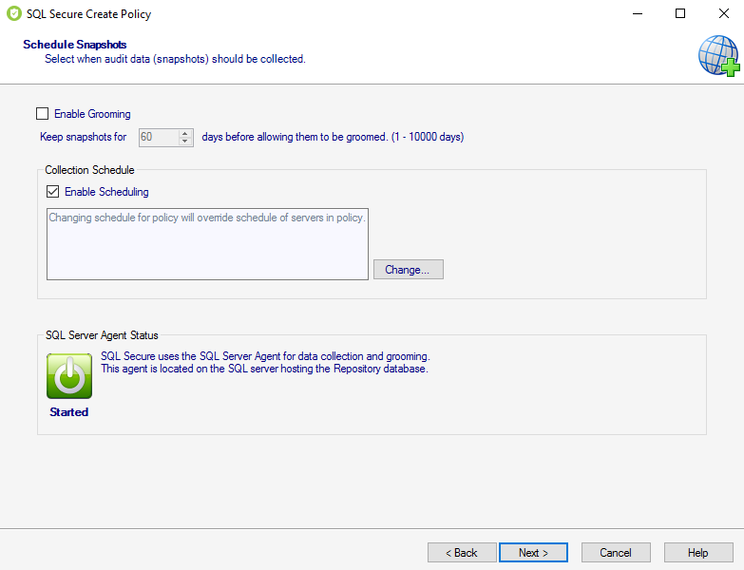Click the Enable Scheduling label text
744x570 pixels.
(106, 192)
